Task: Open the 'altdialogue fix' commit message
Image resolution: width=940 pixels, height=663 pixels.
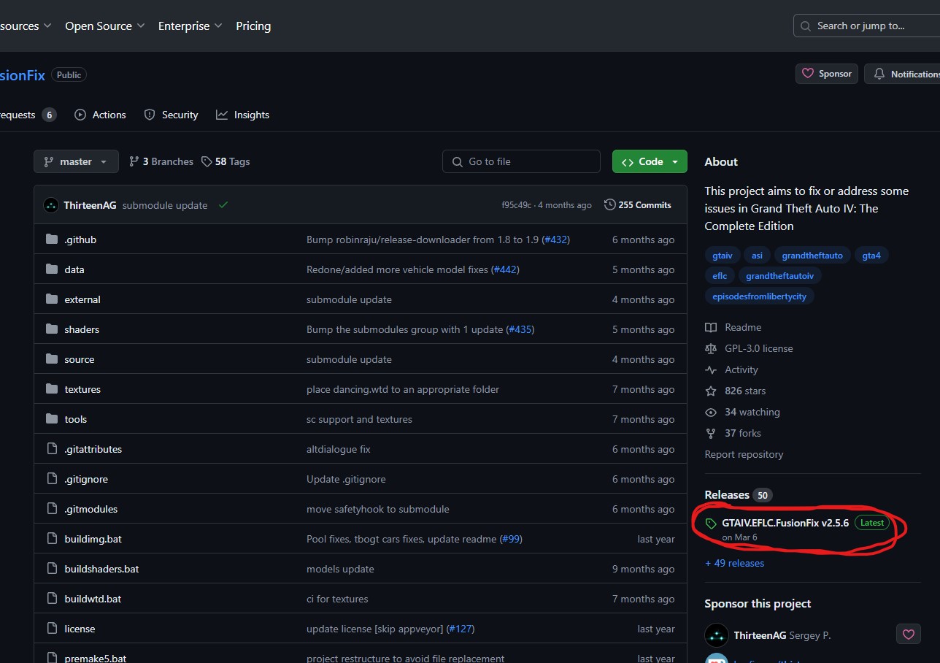Action: tap(339, 449)
